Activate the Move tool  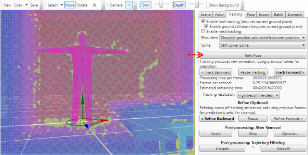coord(70,5)
